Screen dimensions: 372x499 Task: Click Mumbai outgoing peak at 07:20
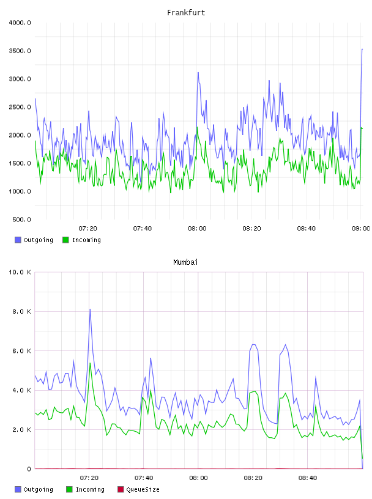click(x=90, y=309)
